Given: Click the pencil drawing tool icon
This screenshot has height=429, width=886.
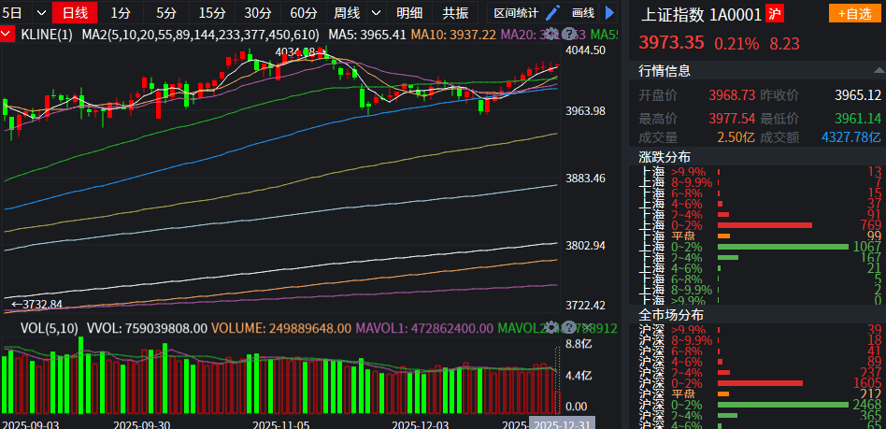Looking at the screenshot, I should 553,13.
